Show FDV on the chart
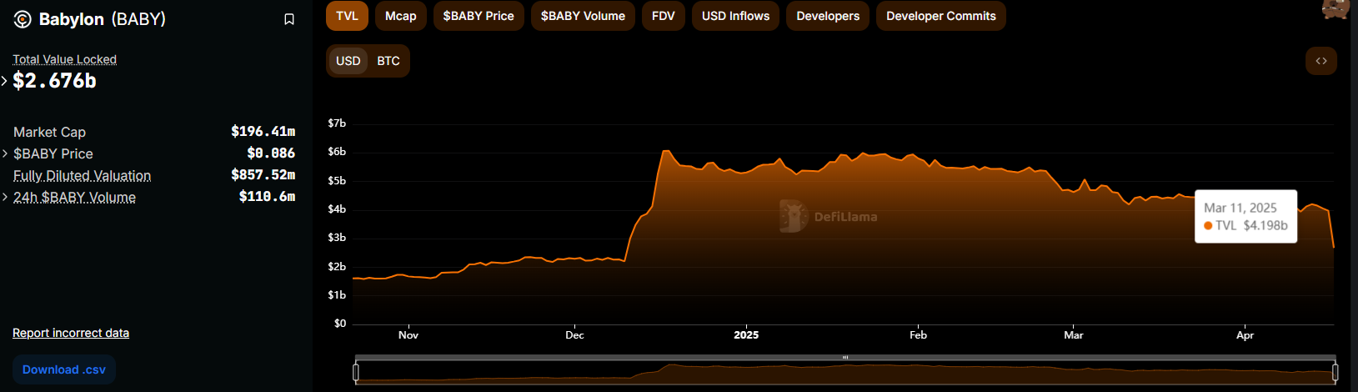This screenshot has width=1358, height=392. [x=663, y=16]
